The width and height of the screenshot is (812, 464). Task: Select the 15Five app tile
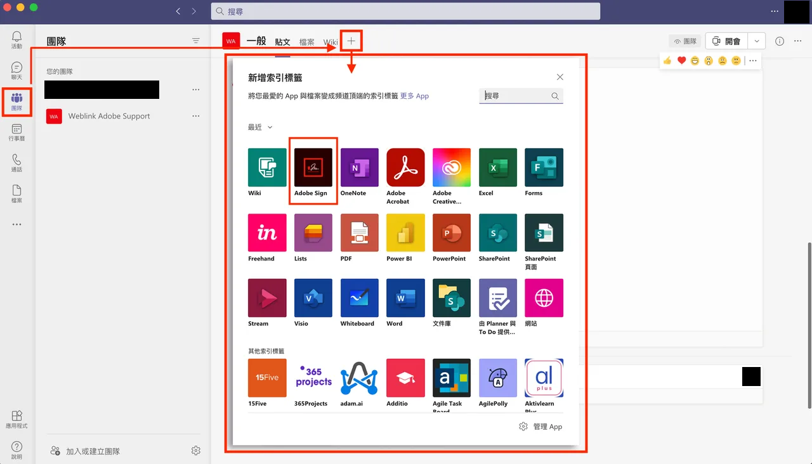267,378
